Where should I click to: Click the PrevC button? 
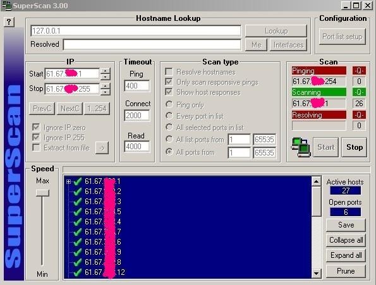42,109
